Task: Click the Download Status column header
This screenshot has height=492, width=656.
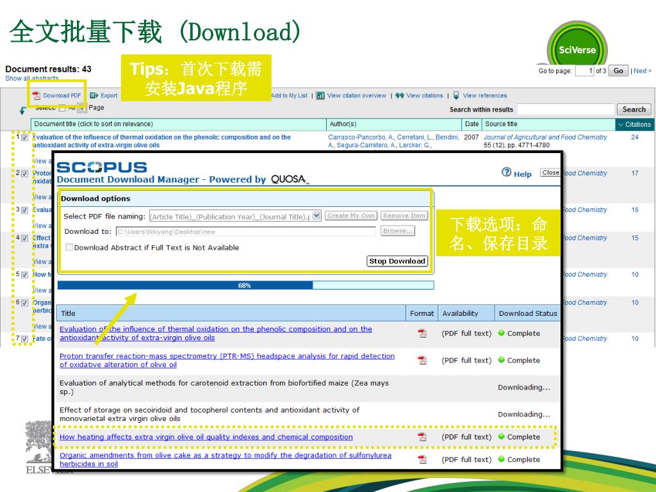Action: 528,313
